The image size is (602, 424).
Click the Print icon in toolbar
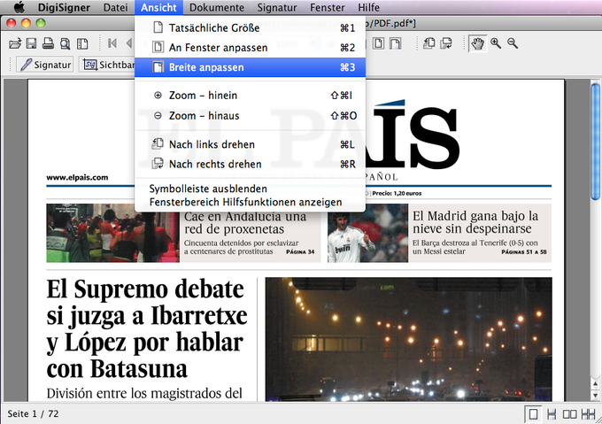click(x=48, y=43)
